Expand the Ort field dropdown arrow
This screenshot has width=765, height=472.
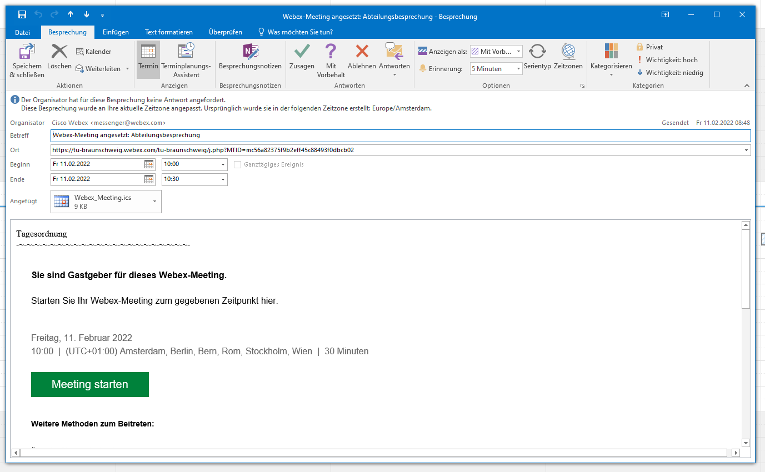pyautogui.click(x=746, y=150)
